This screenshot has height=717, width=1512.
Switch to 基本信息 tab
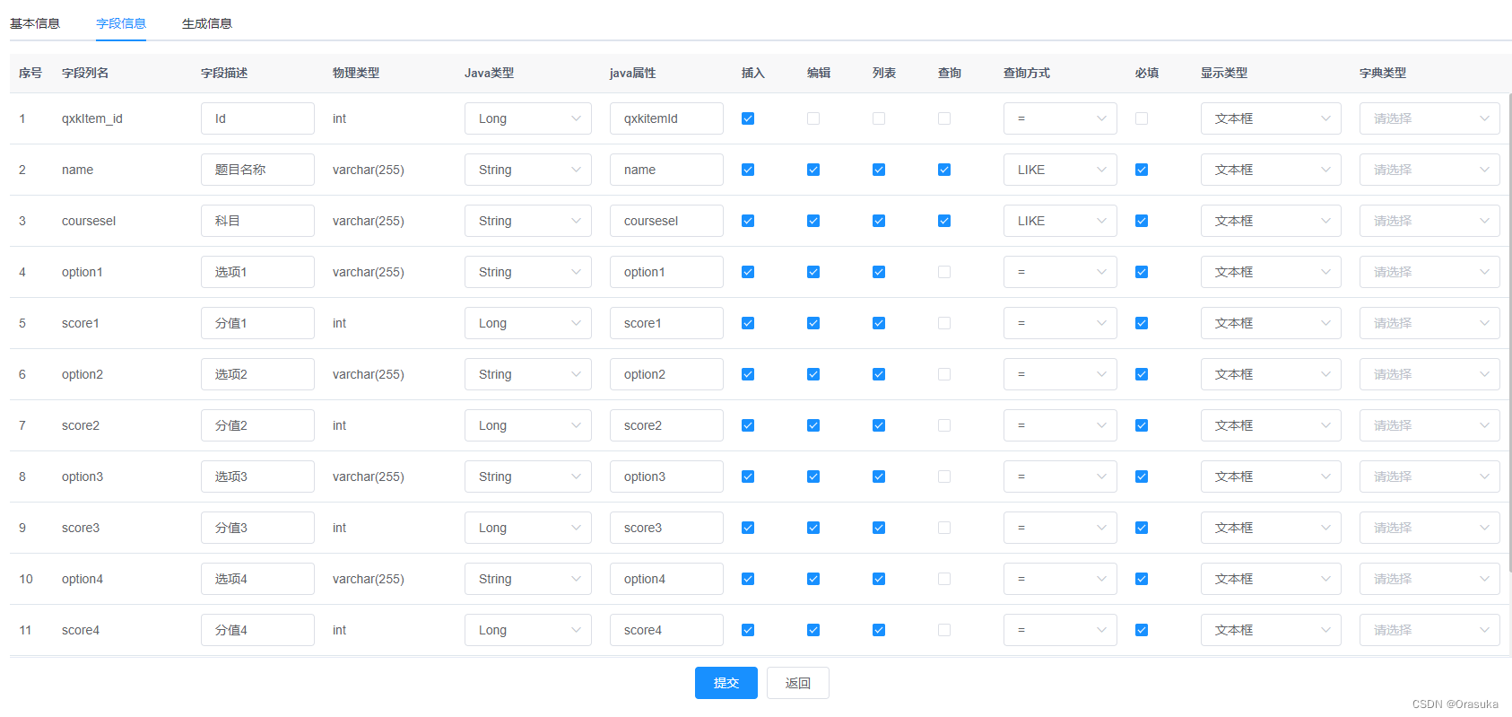point(35,23)
